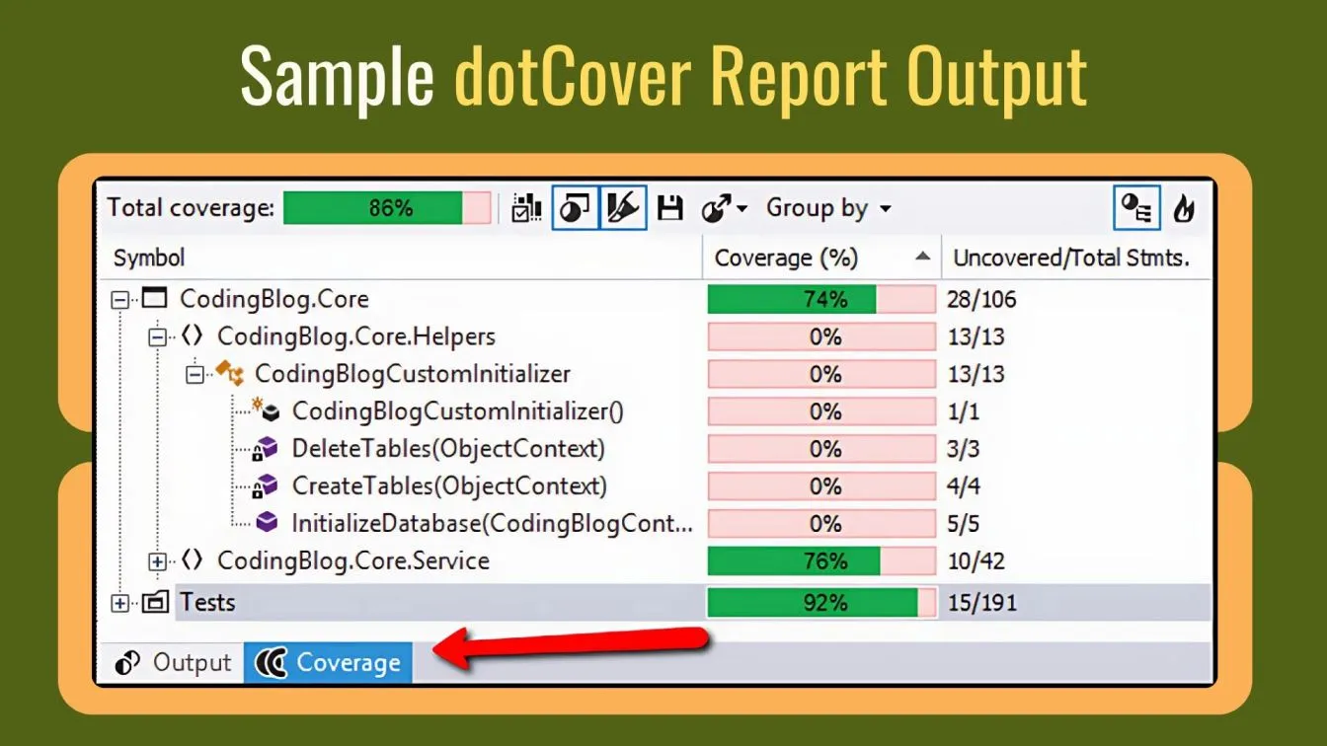Screen dimensions: 1327x746
Task: Click the InitializeDatabase method icon
Action: coord(267,523)
